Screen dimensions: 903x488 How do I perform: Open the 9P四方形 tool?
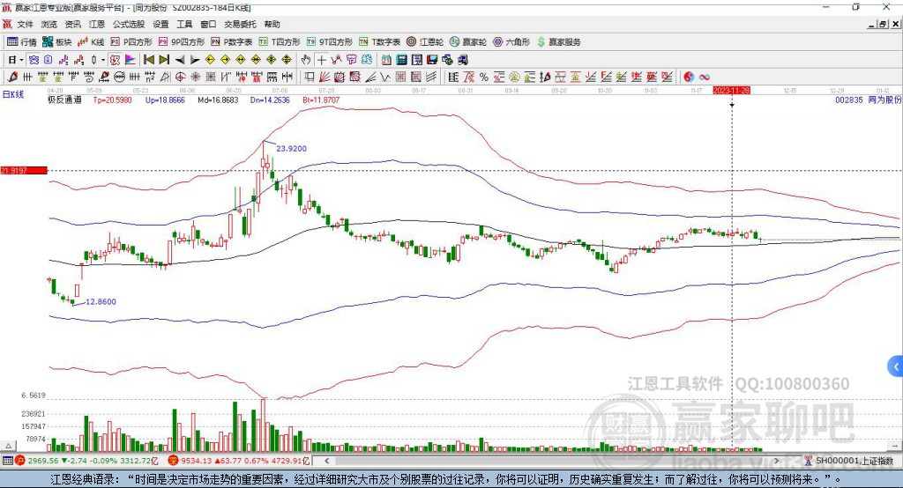click(182, 42)
